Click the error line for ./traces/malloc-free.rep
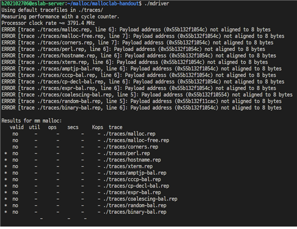Viewport: 297px width, 229px height. (143, 36)
